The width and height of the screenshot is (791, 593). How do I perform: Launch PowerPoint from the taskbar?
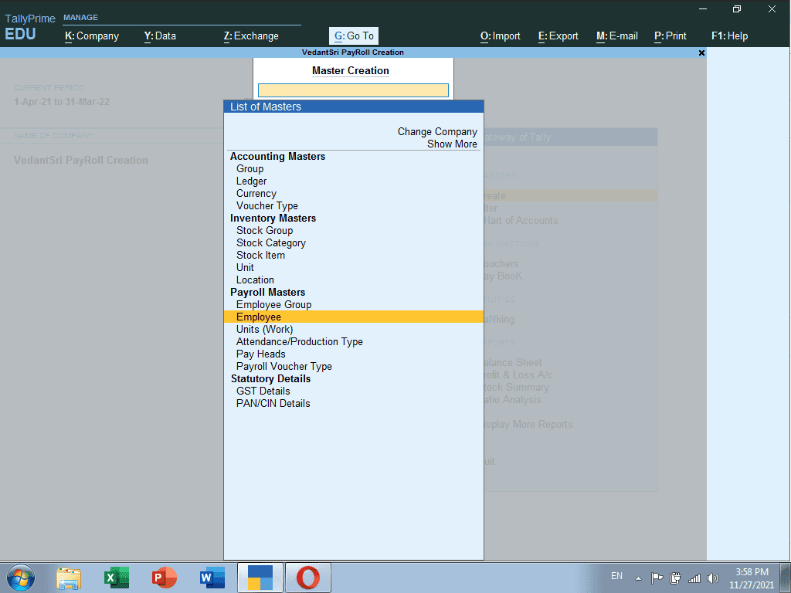165,578
